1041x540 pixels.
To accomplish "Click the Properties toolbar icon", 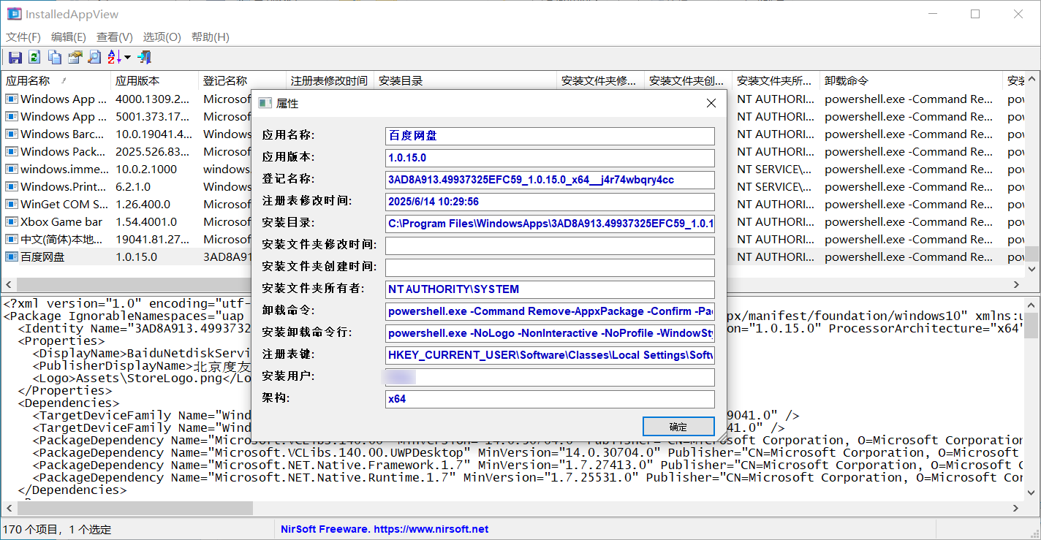I will click(75, 57).
